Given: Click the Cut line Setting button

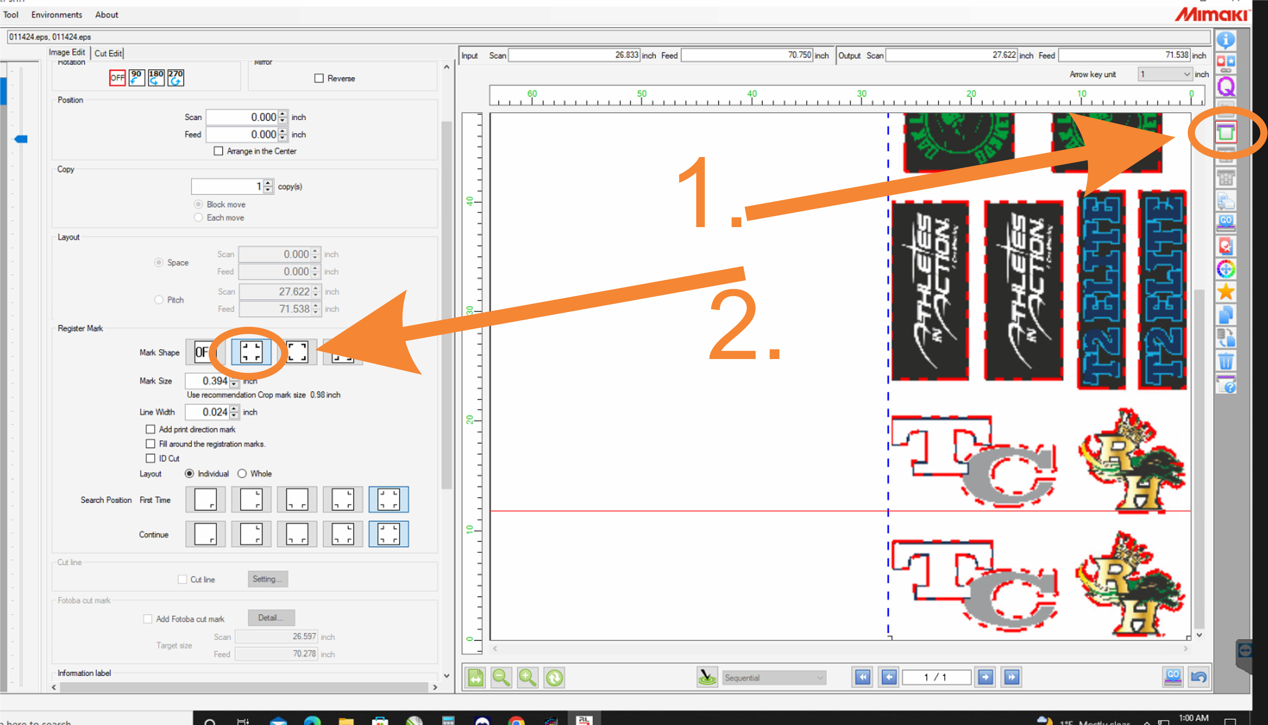Looking at the screenshot, I should pyautogui.click(x=267, y=579).
